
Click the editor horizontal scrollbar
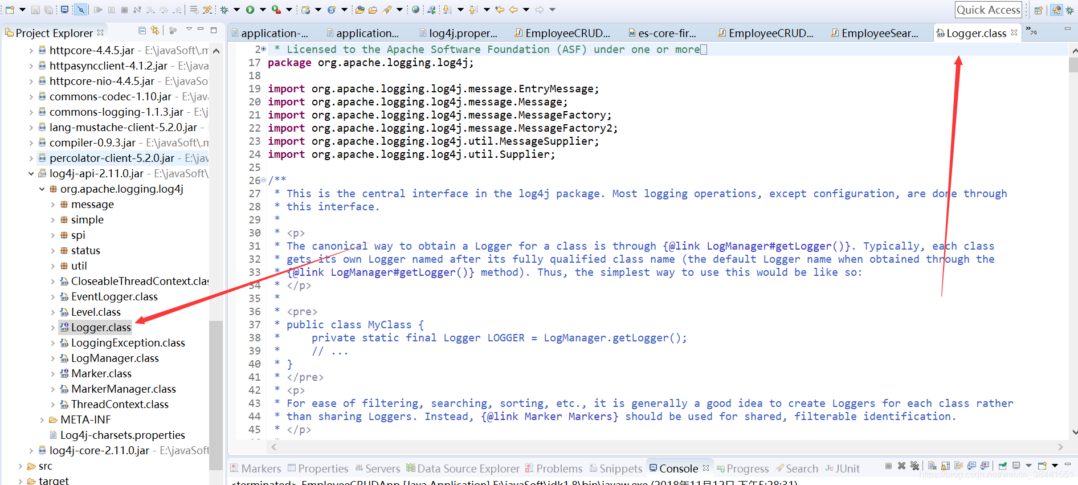coord(667,447)
